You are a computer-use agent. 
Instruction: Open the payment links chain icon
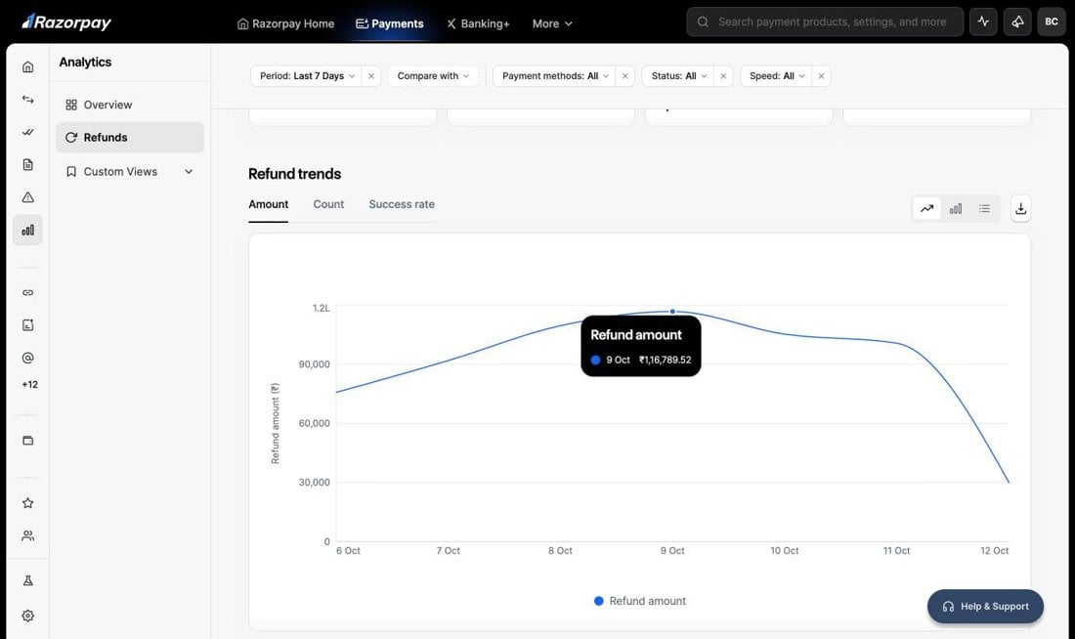27,293
